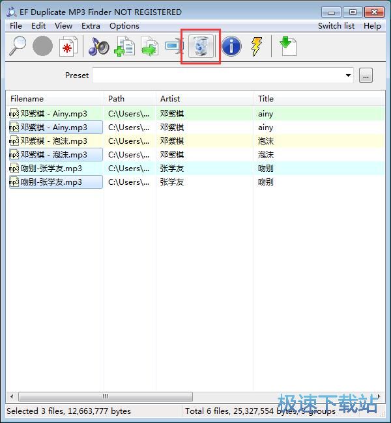The width and height of the screenshot is (391, 423).
Task: Close the EF Duplicate MP3 Finder window
Action: [x=374, y=12]
